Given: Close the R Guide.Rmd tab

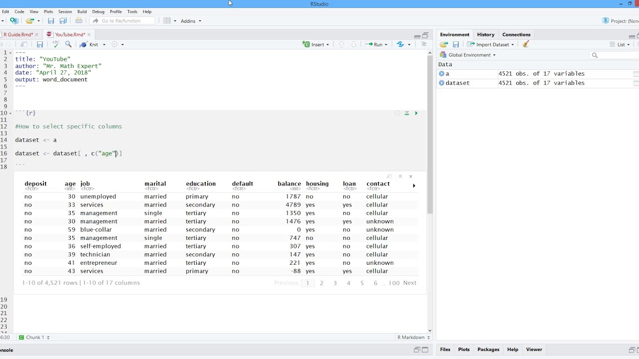Looking at the screenshot, I should click(x=36, y=34).
